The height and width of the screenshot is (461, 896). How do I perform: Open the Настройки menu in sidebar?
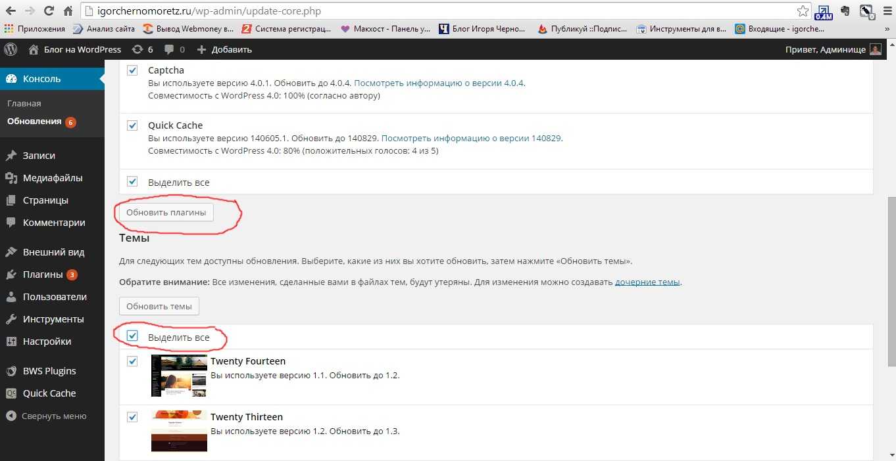click(x=47, y=341)
